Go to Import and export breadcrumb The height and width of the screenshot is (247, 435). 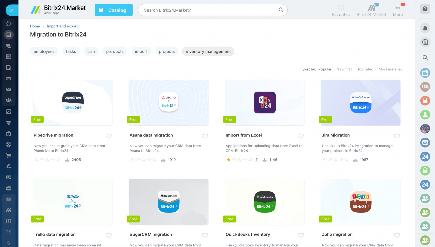click(63, 26)
